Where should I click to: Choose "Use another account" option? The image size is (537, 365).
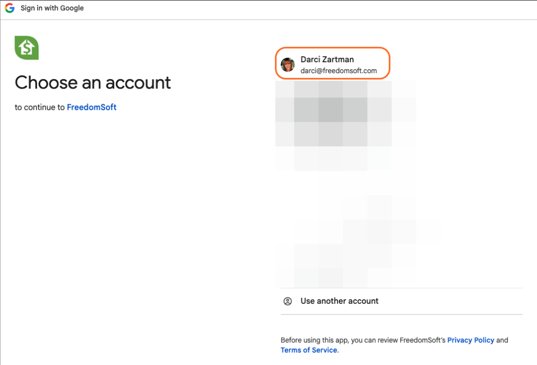coord(339,301)
